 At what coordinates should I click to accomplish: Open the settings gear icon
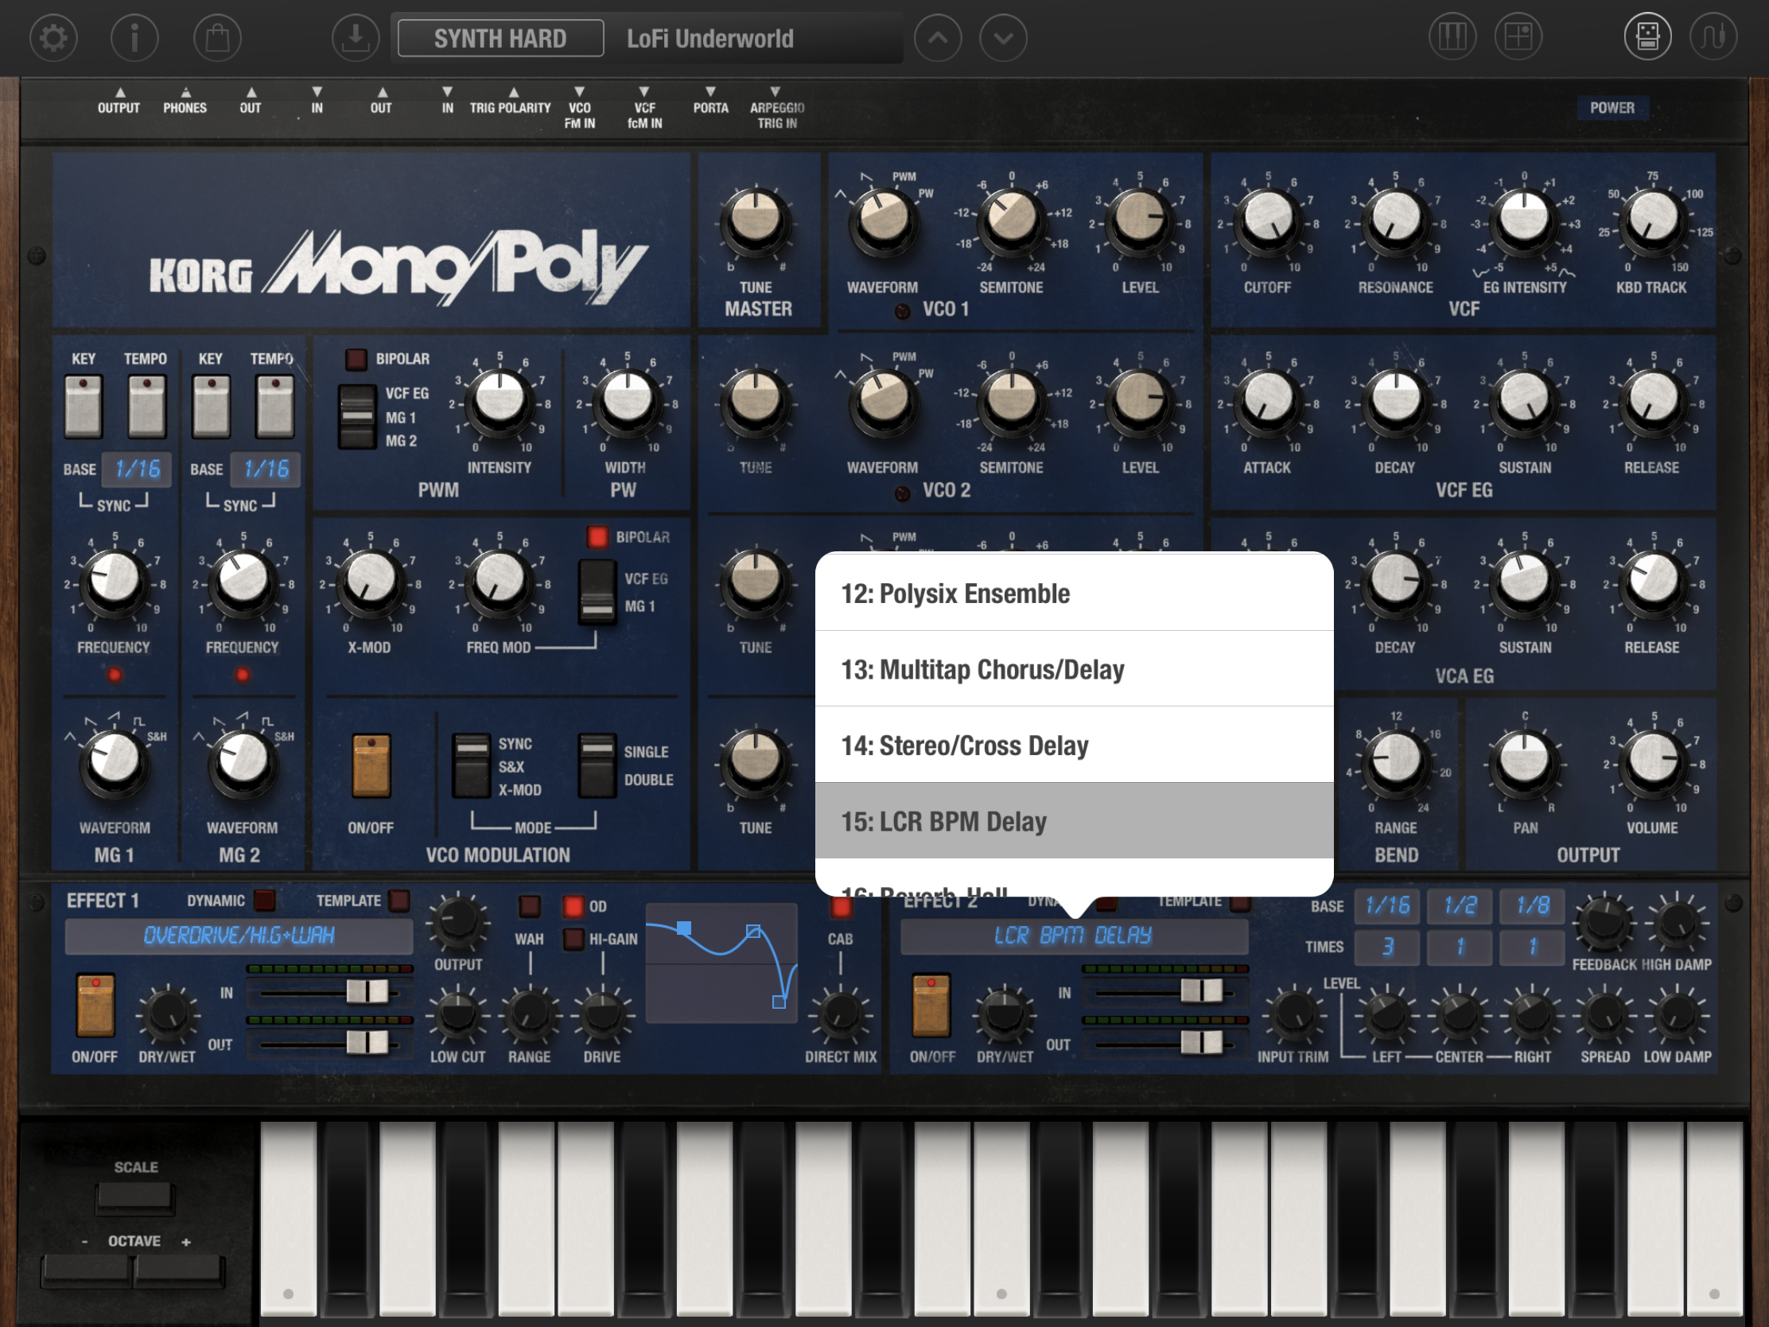53,37
